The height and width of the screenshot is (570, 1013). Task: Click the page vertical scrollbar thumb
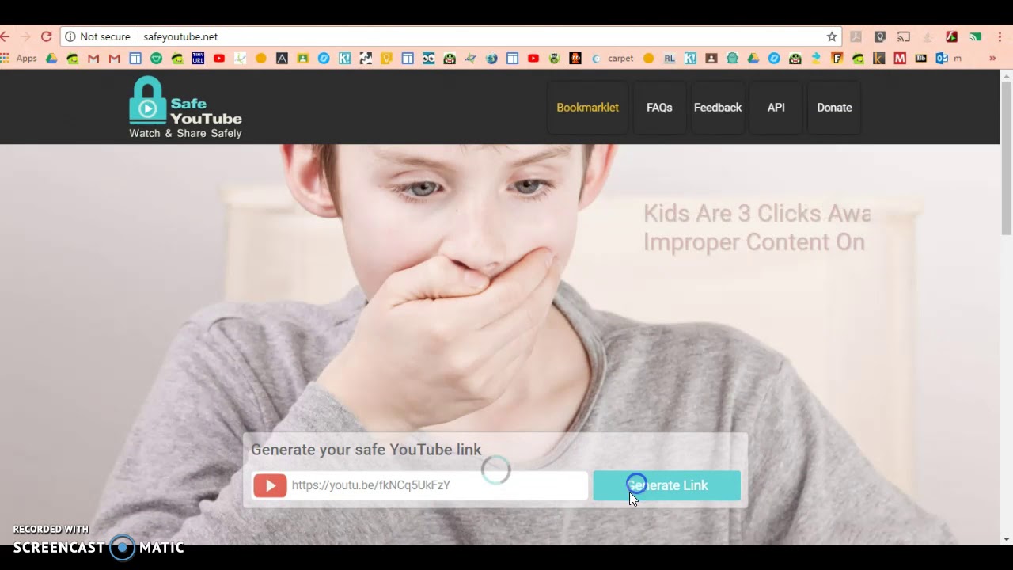point(1007,158)
